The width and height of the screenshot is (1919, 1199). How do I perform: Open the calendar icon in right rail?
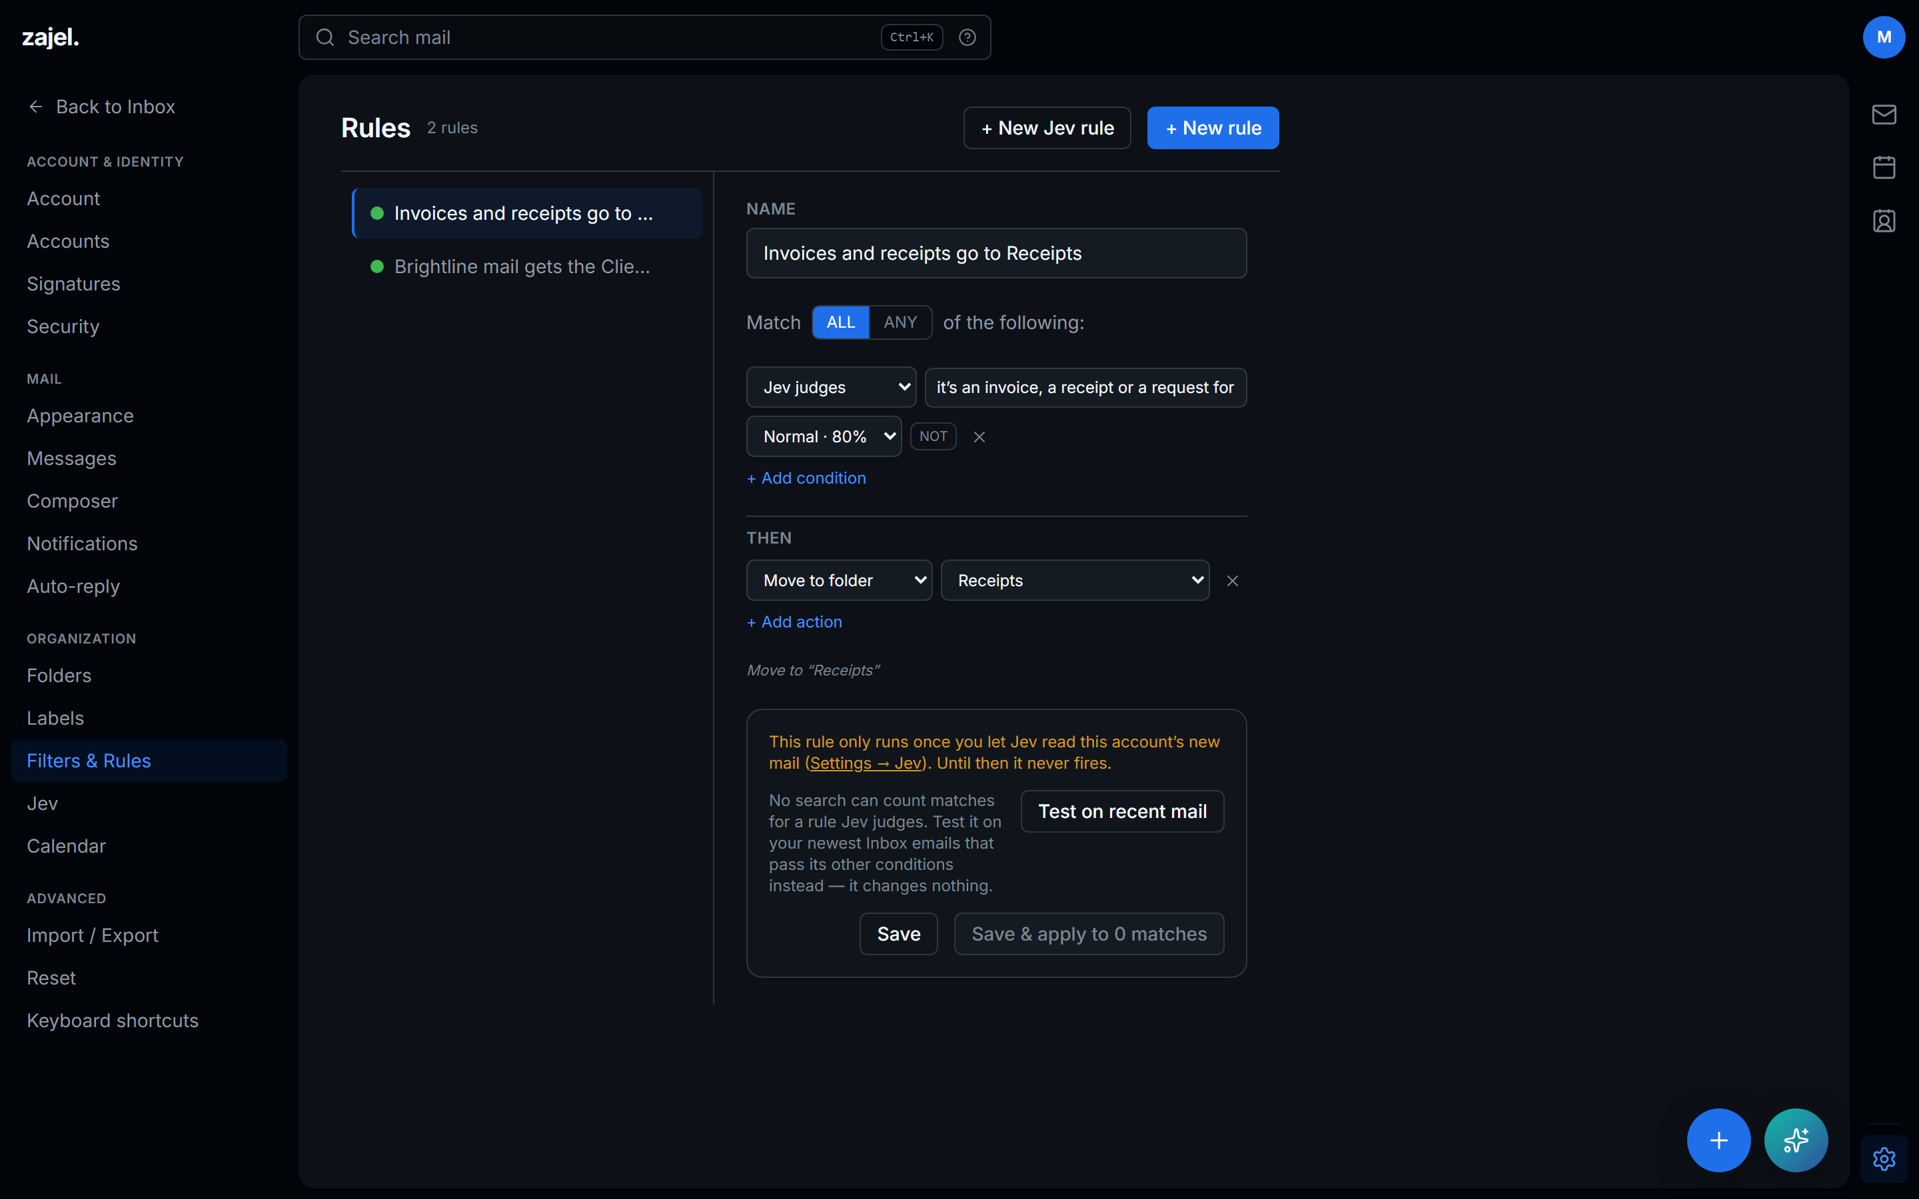1883,167
